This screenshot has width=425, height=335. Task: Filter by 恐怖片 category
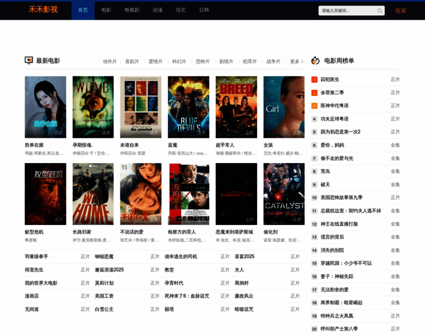click(x=203, y=61)
